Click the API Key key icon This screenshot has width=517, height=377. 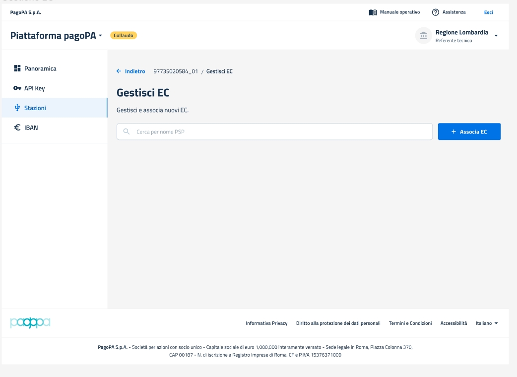[x=17, y=88]
